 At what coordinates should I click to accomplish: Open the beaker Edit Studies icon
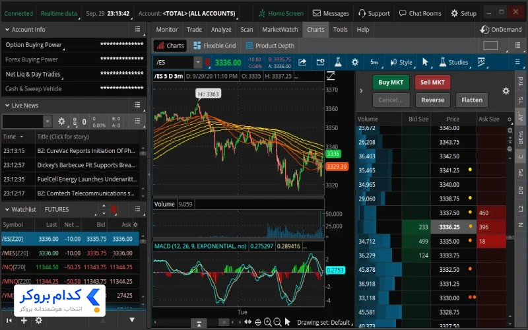(x=338, y=62)
